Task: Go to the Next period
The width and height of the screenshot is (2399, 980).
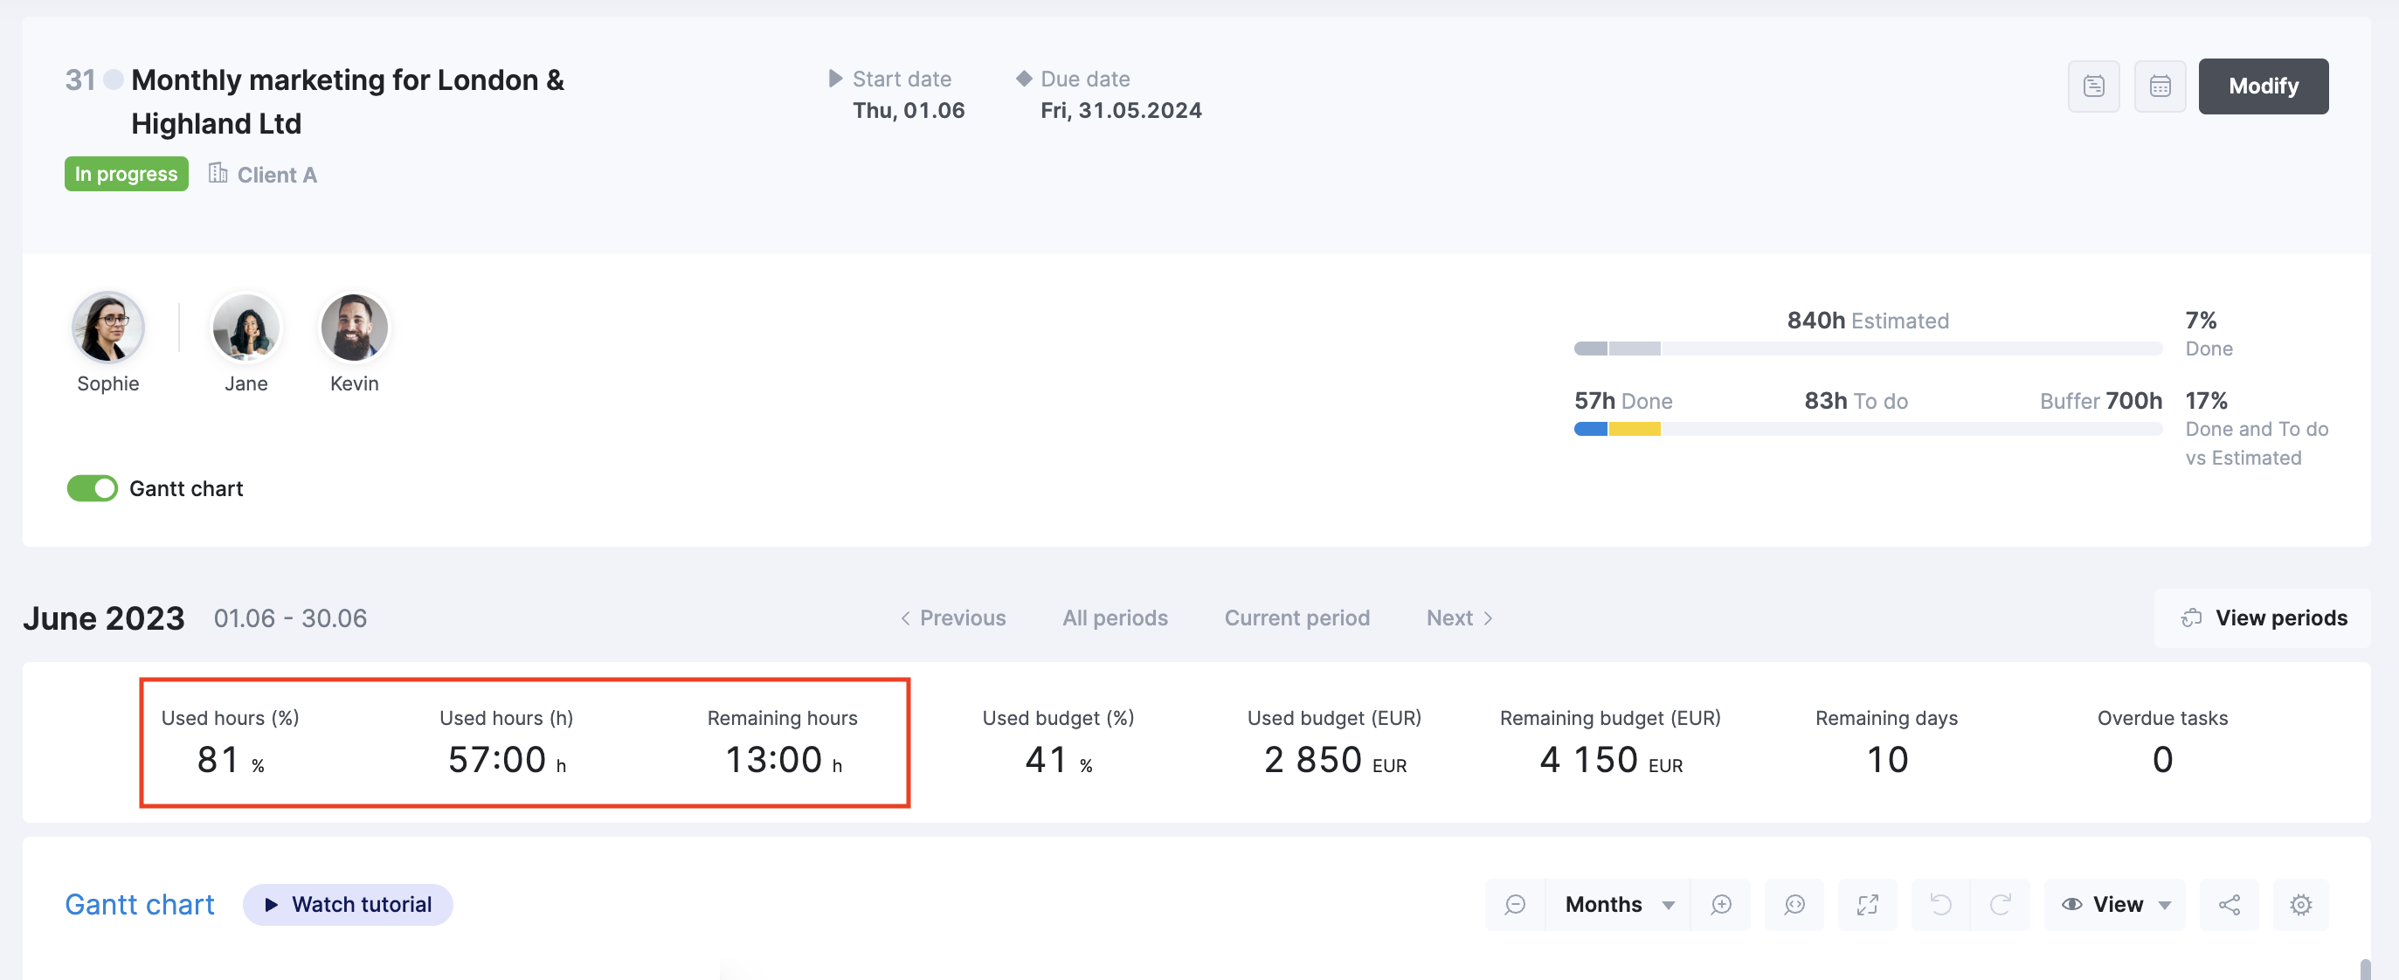Action: click(x=1458, y=618)
